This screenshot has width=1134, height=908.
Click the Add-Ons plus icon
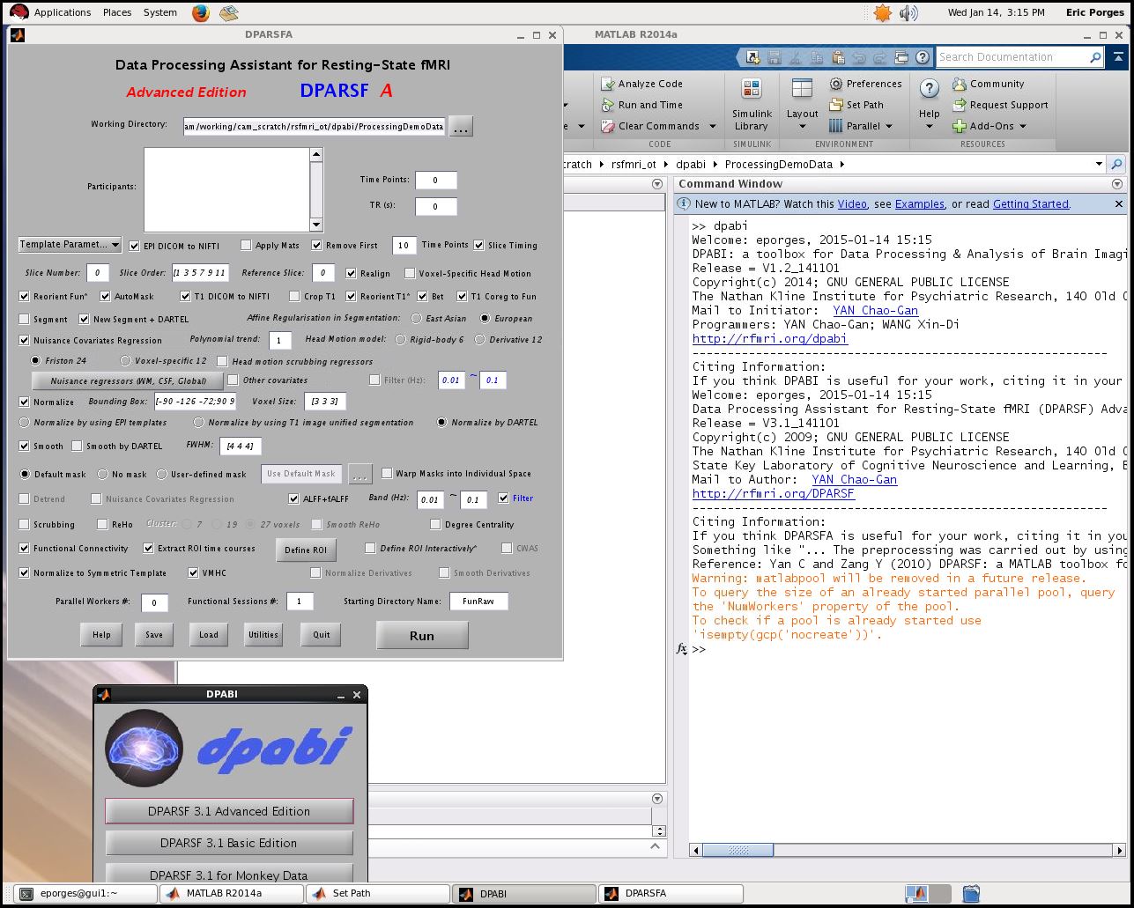click(x=960, y=126)
